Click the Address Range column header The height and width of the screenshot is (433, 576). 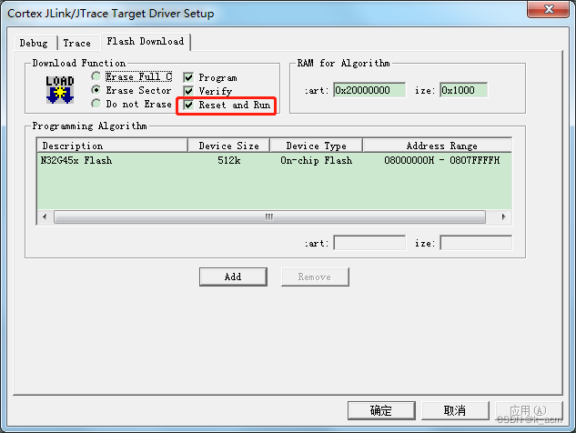coord(438,146)
